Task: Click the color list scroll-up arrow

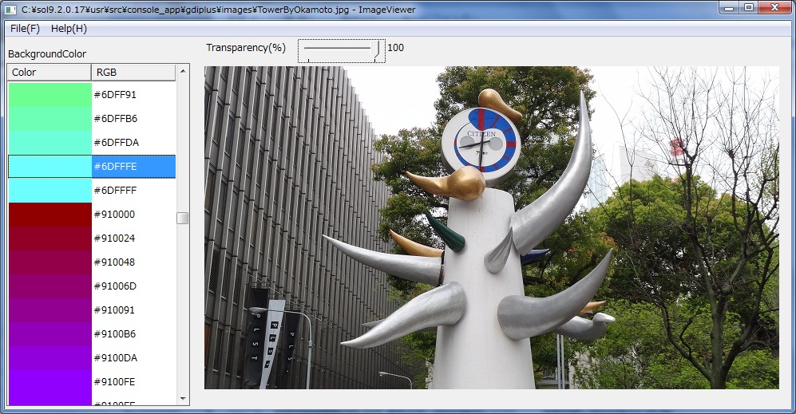Action: (183, 71)
